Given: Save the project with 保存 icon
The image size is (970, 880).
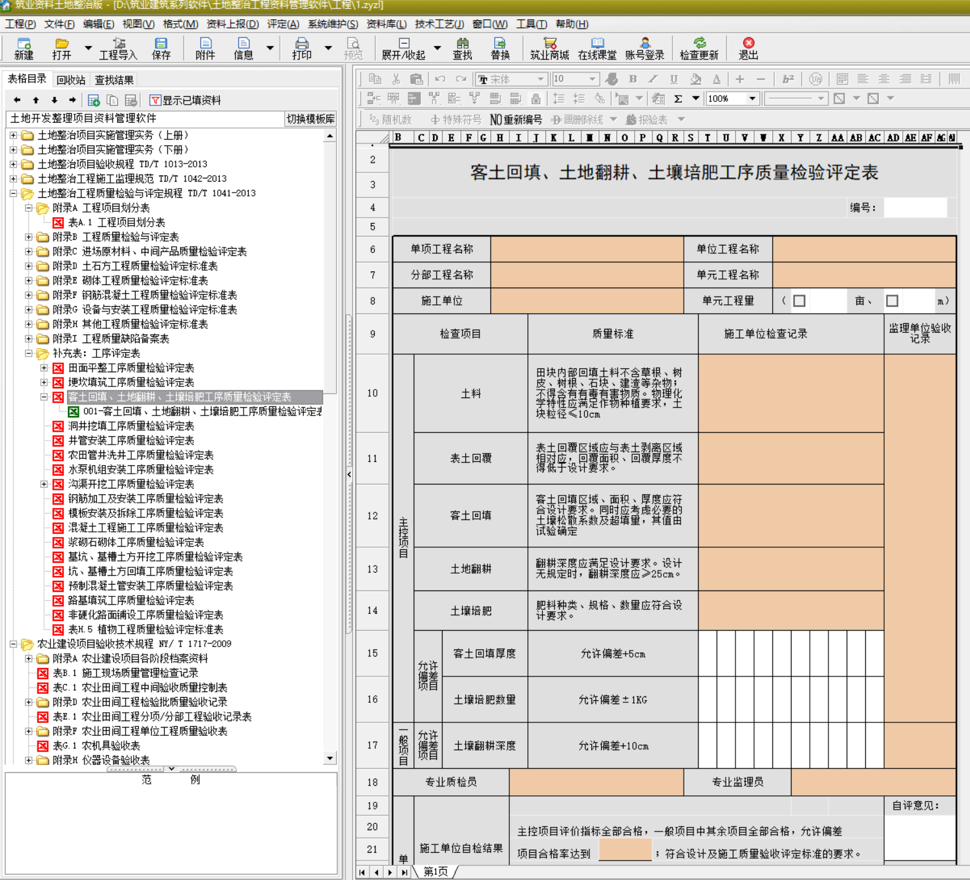Looking at the screenshot, I should [x=161, y=48].
